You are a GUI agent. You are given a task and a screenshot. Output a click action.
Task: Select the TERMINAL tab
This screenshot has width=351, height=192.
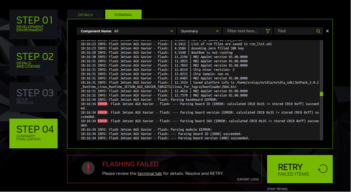(x=123, y=15)
